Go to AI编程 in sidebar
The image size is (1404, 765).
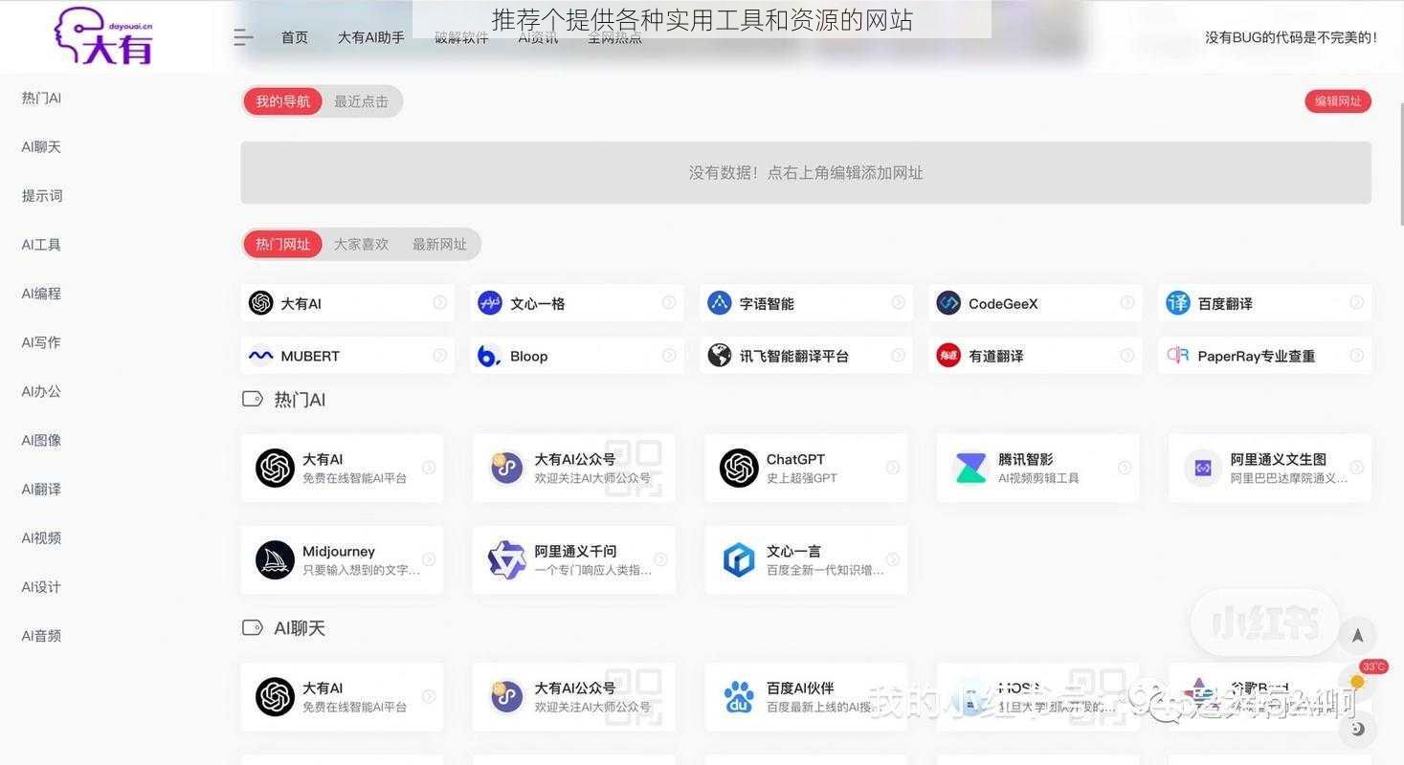(x=41, y=293)
